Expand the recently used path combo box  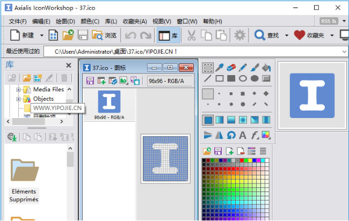pos(344,52)
